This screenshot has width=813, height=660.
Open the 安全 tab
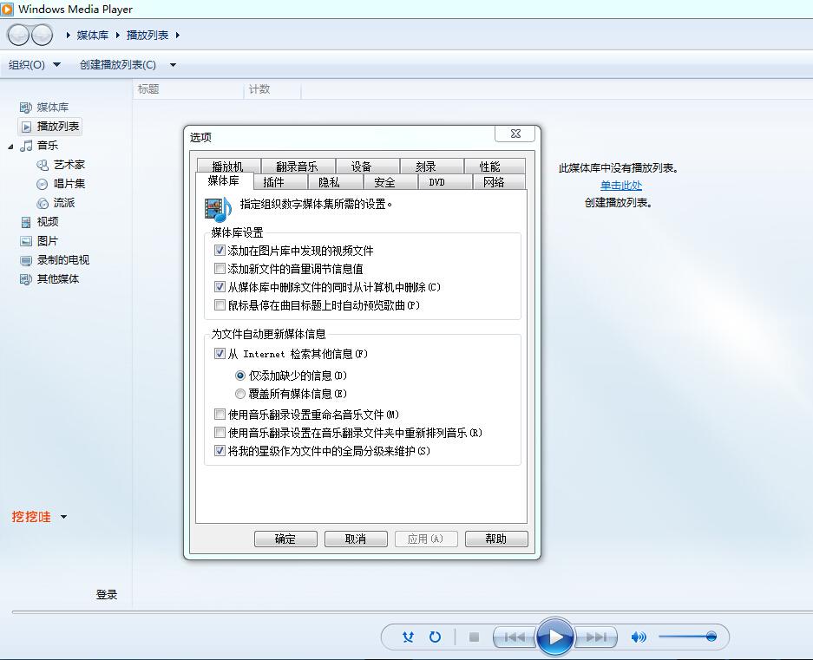tap(390, 182)
